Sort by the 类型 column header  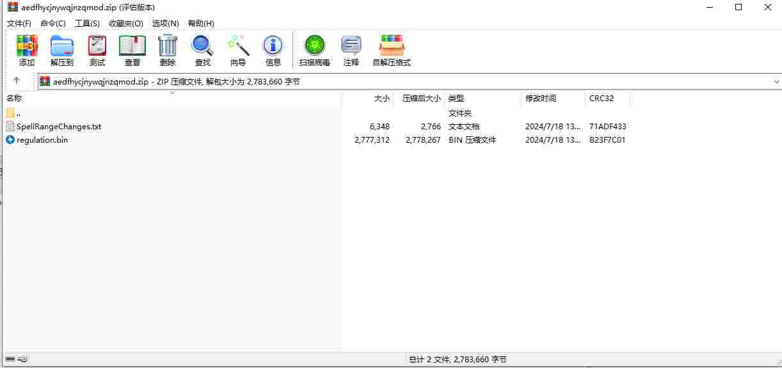coord(456,99)
